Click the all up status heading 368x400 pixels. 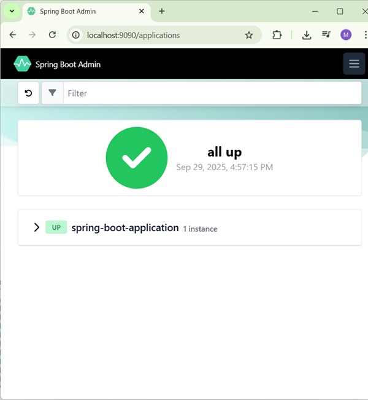click(x=224, y=152)
